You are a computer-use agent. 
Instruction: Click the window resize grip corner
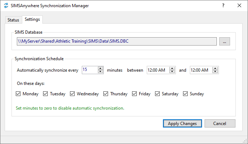click(x=245, y=141)
